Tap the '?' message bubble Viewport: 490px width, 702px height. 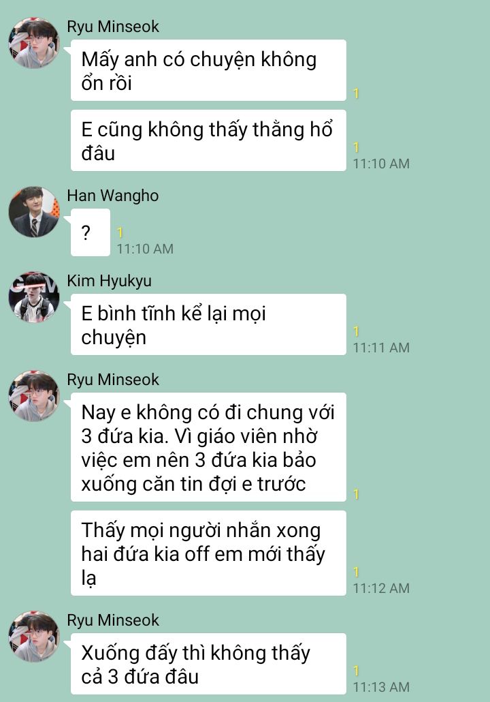pyautogui.click(x=91, y=232)
